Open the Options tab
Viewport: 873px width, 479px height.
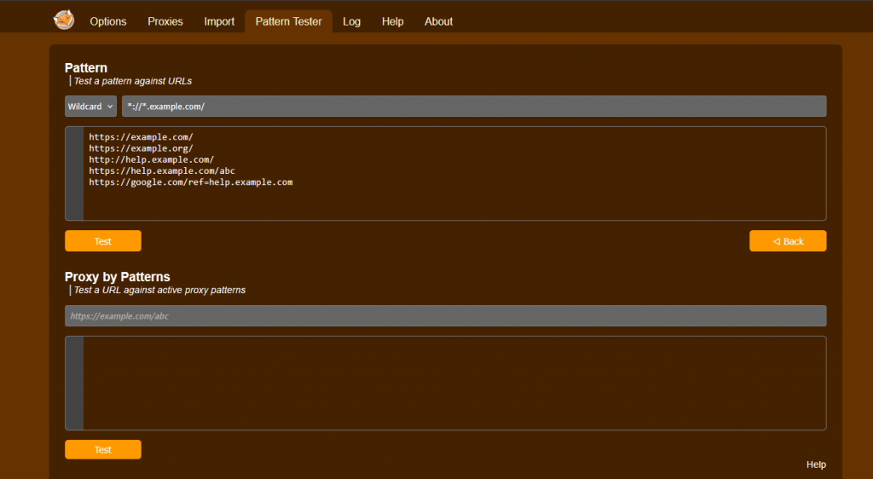point(108,21)
